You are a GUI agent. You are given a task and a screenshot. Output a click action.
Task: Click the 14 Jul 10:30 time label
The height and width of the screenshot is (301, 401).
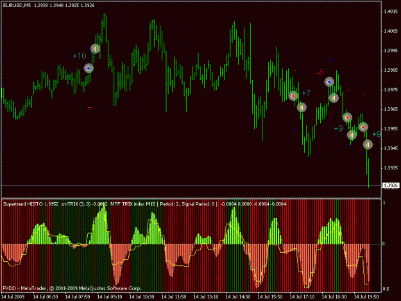click(142, 297)
